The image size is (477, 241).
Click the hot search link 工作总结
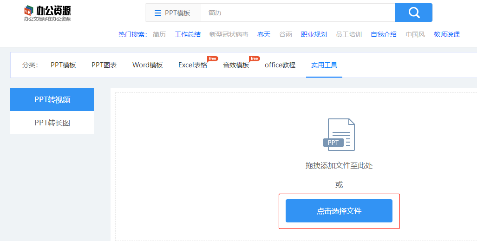pyautogui.click(x=187, y=34)
